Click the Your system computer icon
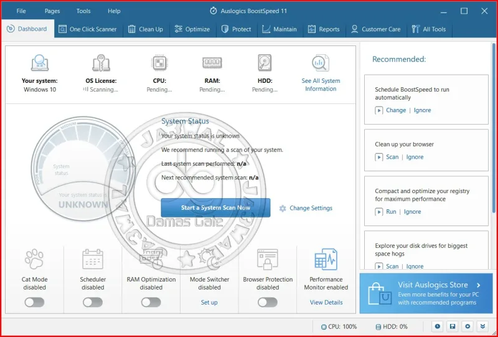 click(40, 63)
